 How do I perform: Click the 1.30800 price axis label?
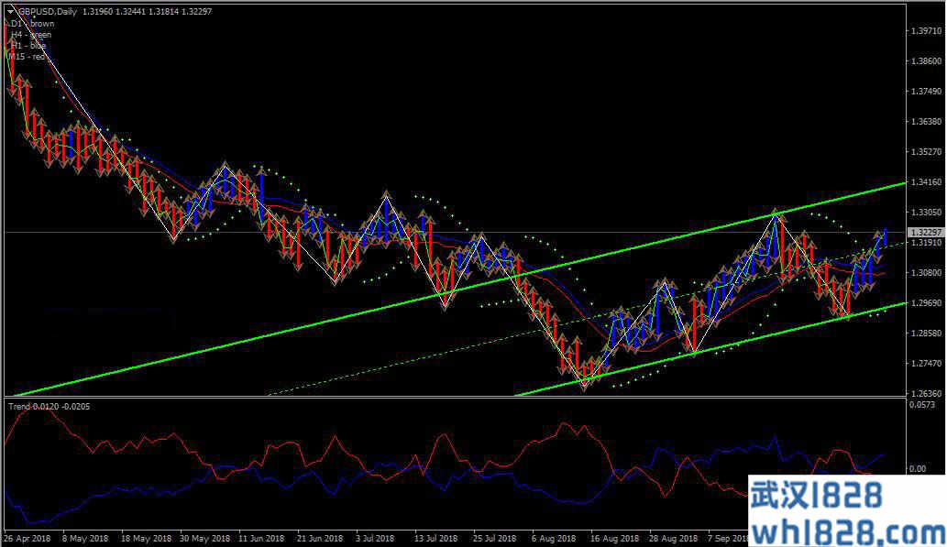(x=927, y=272)
